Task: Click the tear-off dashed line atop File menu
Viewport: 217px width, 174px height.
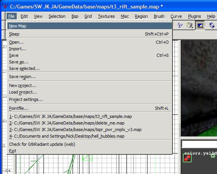Action: [x=90, y=21]
